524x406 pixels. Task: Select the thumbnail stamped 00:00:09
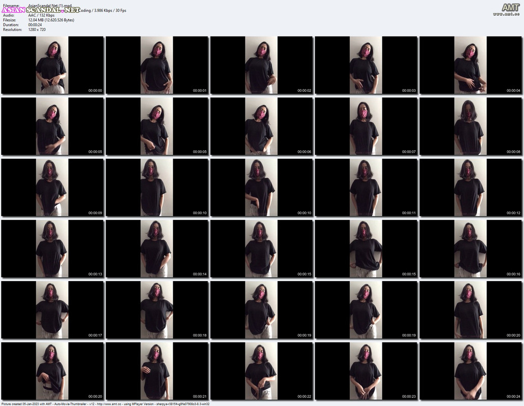pyautogui.click(x=52, y=187)
